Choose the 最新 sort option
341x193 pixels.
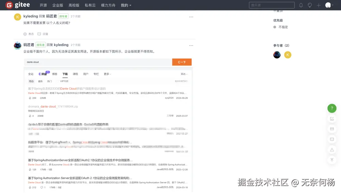coord(41,81)
